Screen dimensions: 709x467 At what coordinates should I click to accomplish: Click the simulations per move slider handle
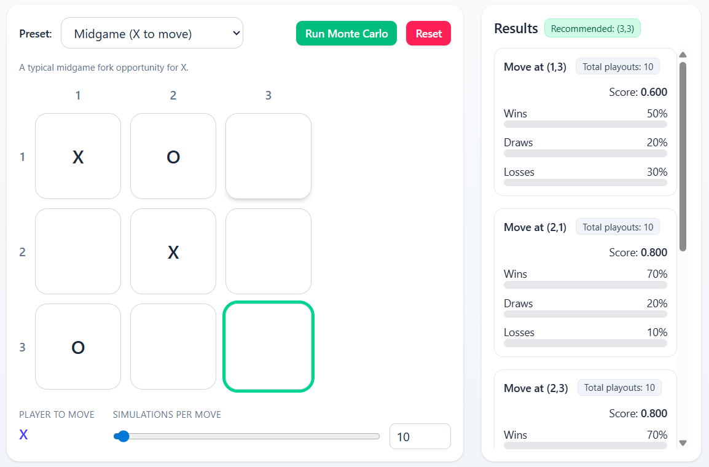pos(123,436)
